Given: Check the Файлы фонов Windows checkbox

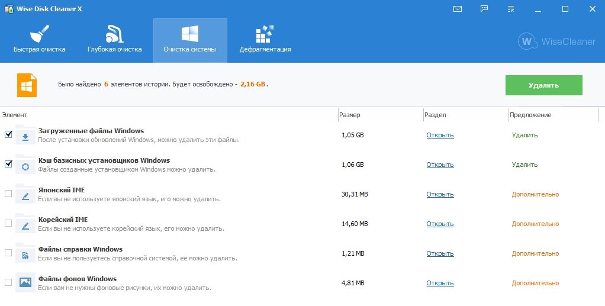Looking at the screenshot, I should coord(8,282).
